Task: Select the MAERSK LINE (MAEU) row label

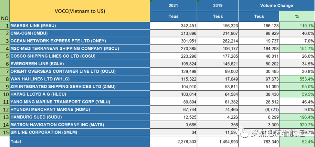Action: pyautogui.click(x=80, y=25)
